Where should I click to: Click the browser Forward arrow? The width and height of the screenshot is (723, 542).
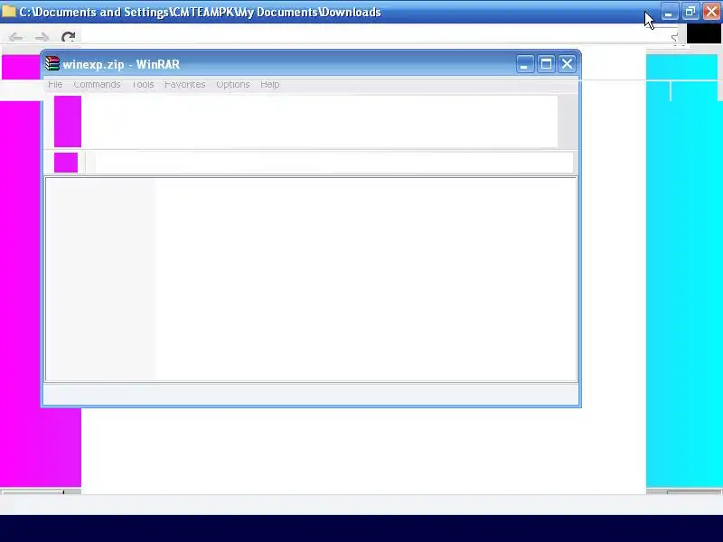pos(42,37)
